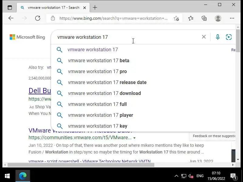The width and height of the screenshot is (243, 182).
Task: Click magnifier icon beside 'beta' suggestion
Action: [x=60, y=61]
